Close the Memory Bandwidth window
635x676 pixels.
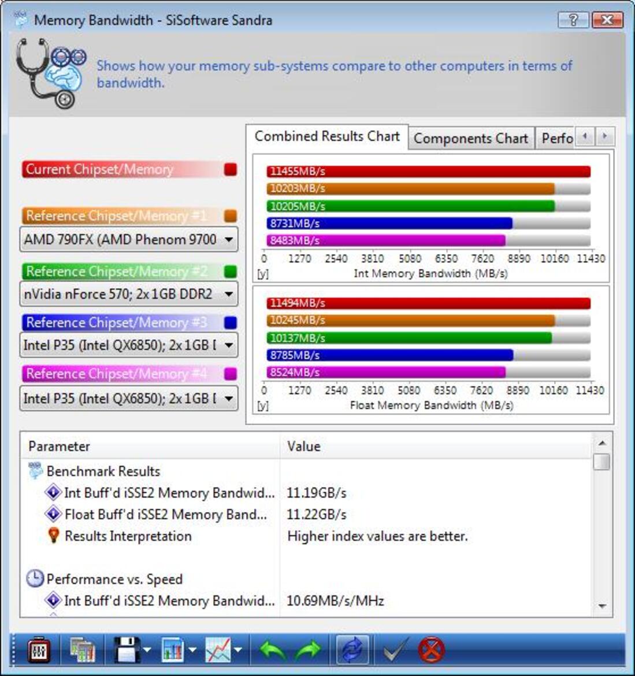[x=607, y=20]
